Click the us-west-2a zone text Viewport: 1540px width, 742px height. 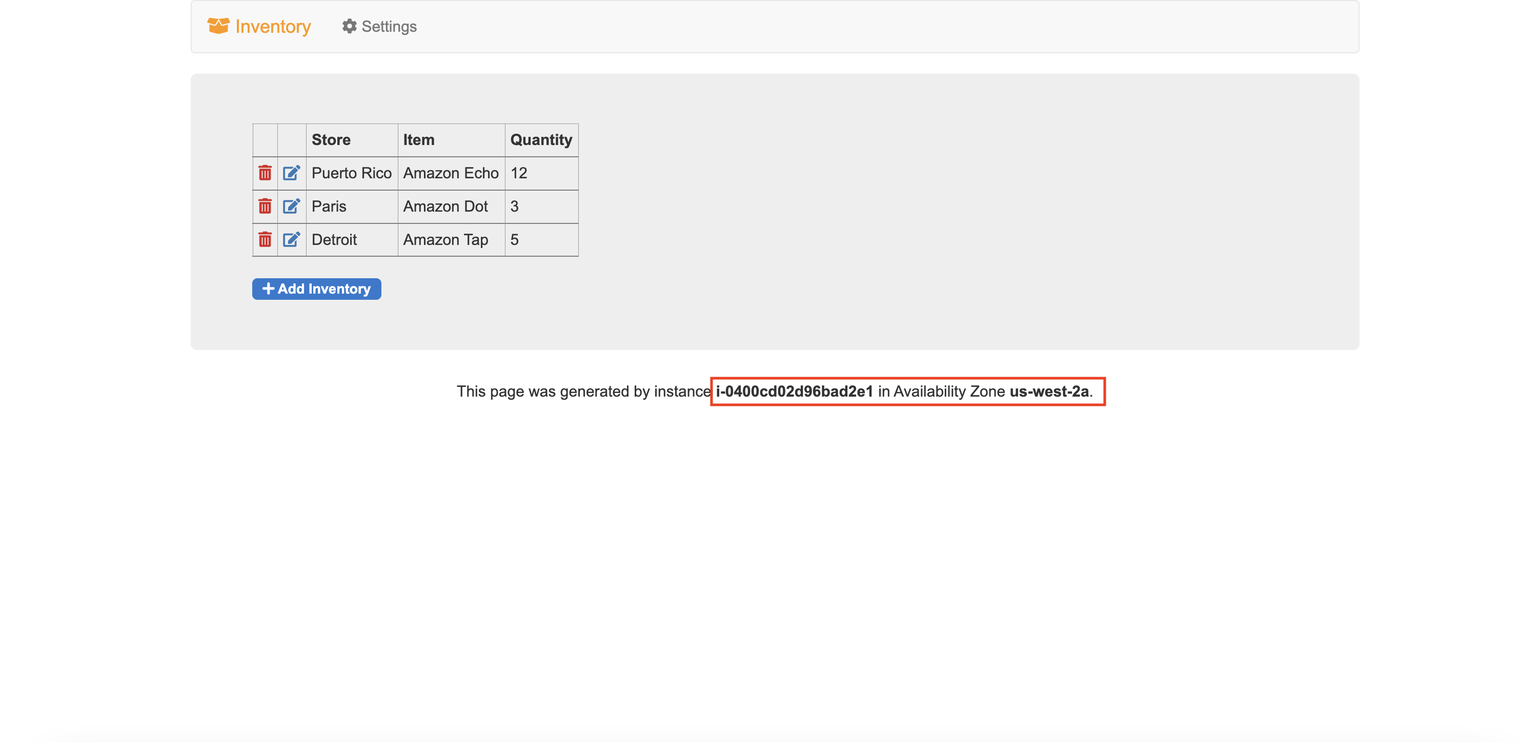click(1048, 391)
